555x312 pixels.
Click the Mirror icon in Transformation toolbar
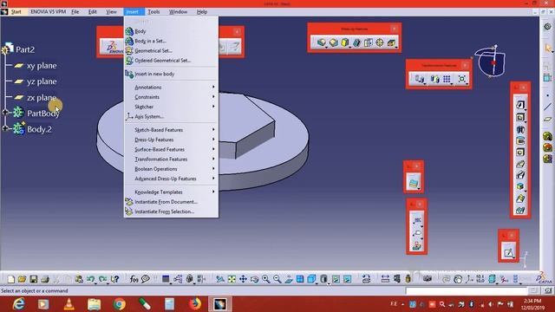click(434, 79)
